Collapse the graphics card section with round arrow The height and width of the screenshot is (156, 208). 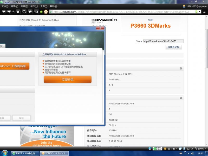point(181,98)
